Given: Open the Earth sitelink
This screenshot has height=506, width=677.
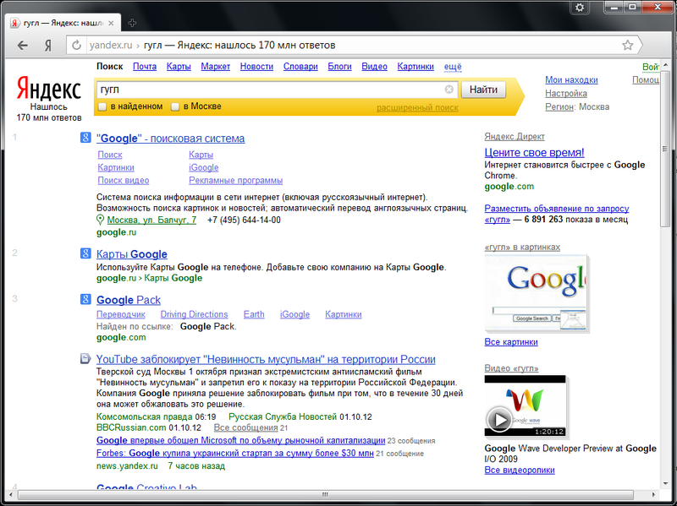Looking at the screenshot, I should pyautogui.click(x=254, y=314).
